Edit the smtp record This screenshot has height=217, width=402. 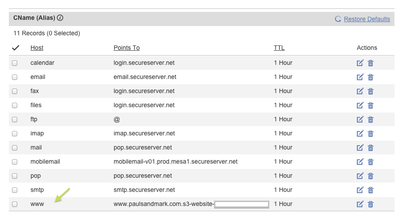click(360, 190)
